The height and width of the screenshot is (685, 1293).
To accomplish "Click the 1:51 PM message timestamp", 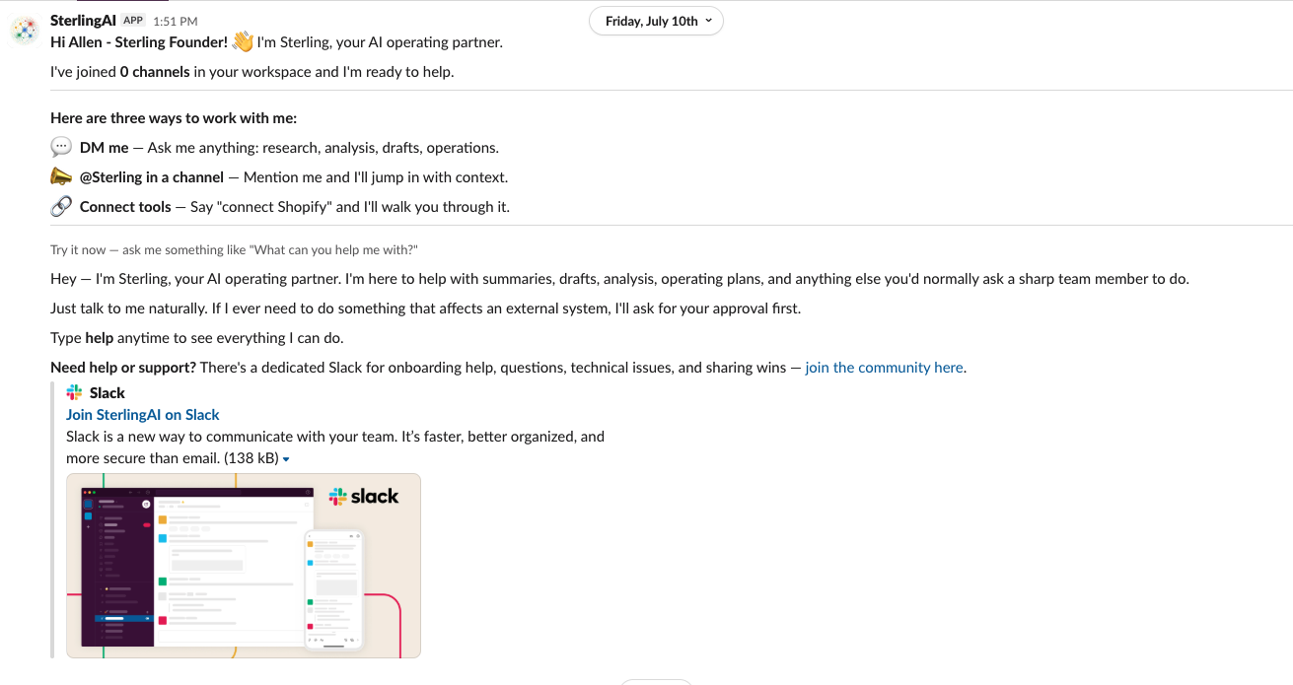I will (176, 21).
